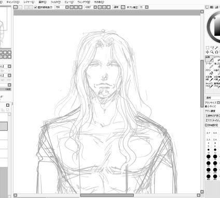Open the ウィンドウ menu

coord(84,2)
